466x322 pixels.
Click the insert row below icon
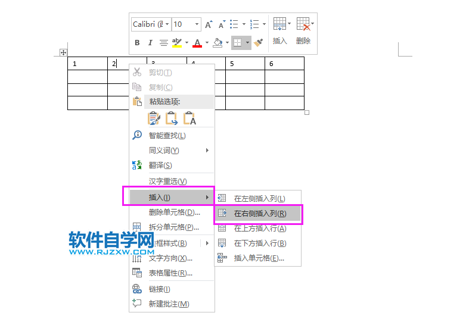pyautogui.click(x=222, y=243)
